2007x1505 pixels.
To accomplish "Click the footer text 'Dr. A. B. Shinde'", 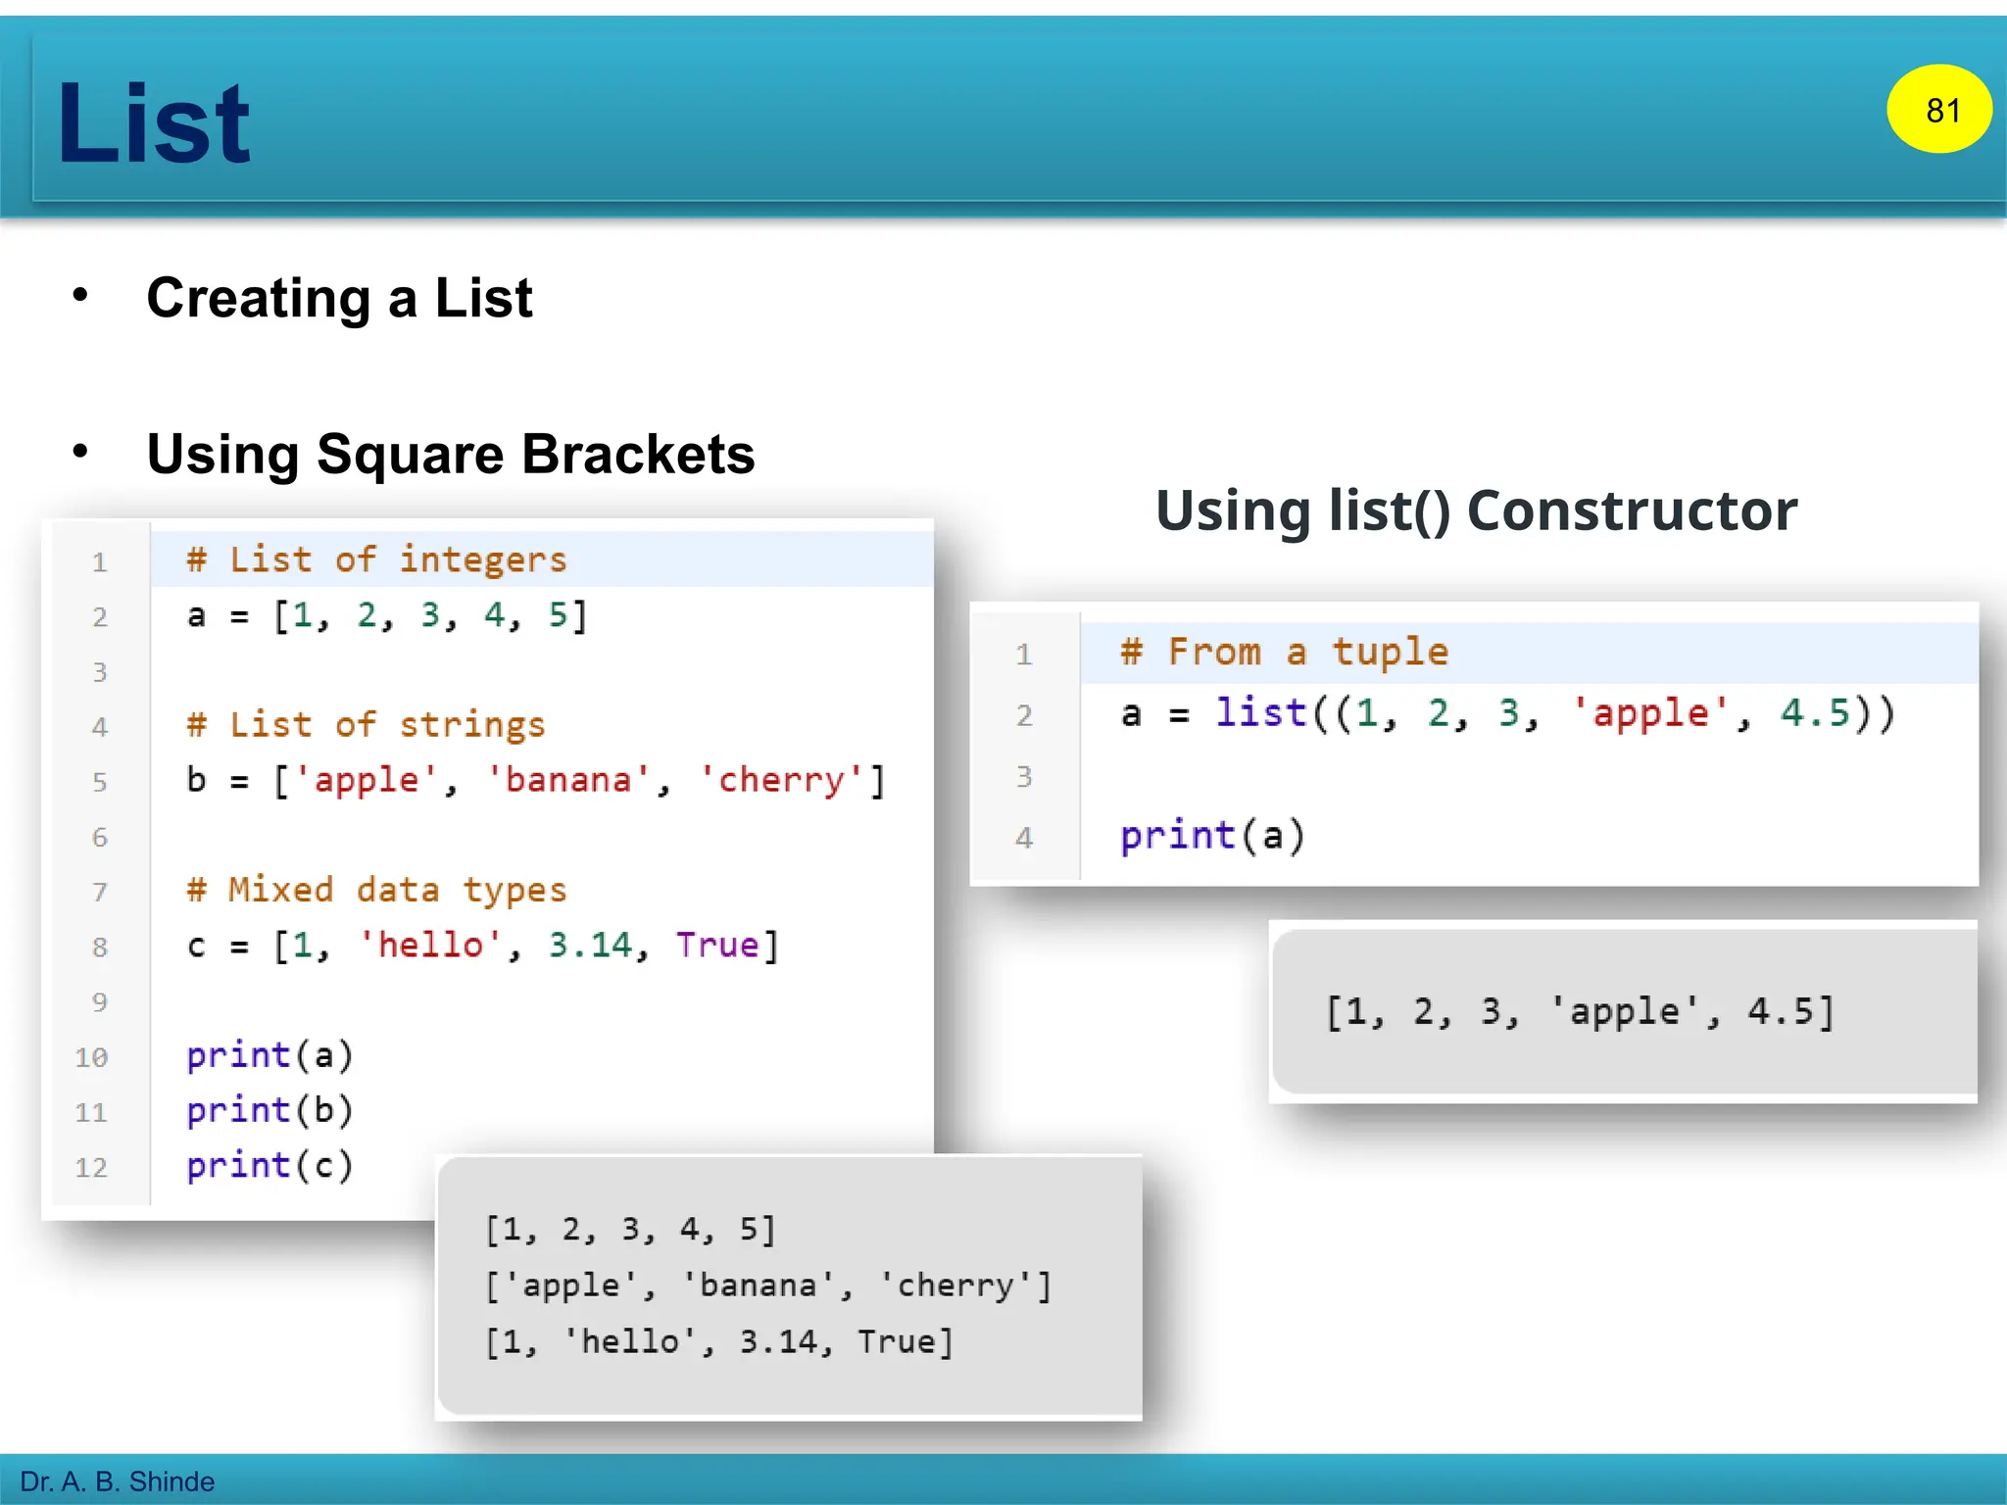I will click(117, 1481).
